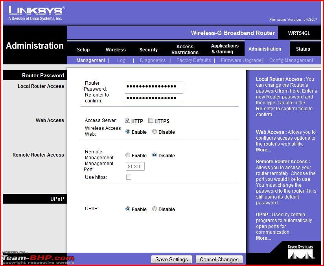324x266 pixels.
Task: Go to Access Restrictions tab
Action: [x=185, y=49]
